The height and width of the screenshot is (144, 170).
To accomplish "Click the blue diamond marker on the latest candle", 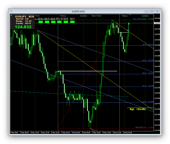I will [128, 30].
